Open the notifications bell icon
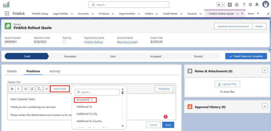The image size is (271, 131). point(257,5)
